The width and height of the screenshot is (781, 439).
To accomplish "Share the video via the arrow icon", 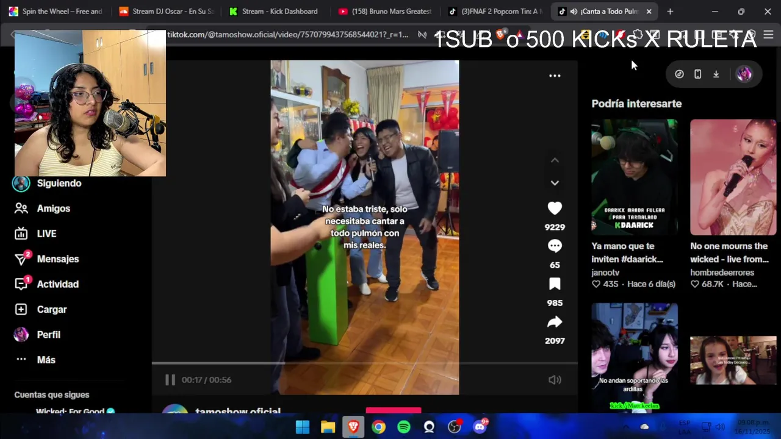I will (x=555, y=321).
